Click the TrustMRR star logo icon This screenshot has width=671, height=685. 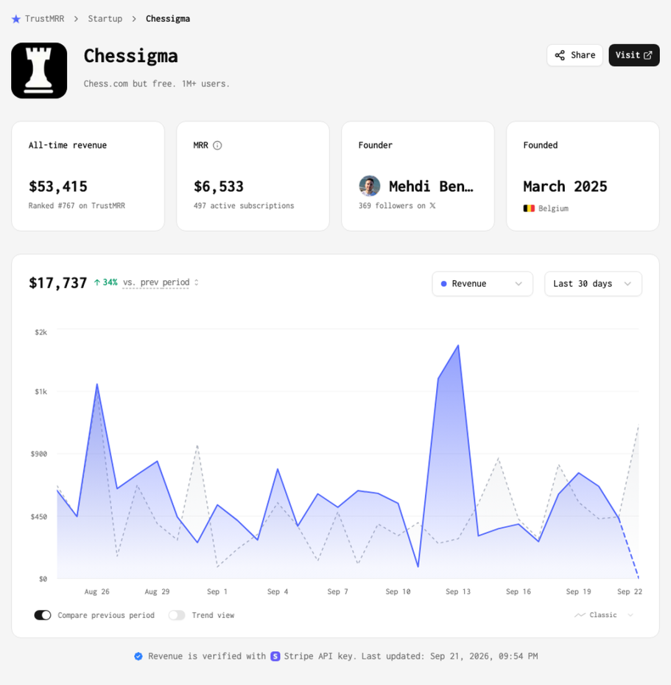click(16, 19)
